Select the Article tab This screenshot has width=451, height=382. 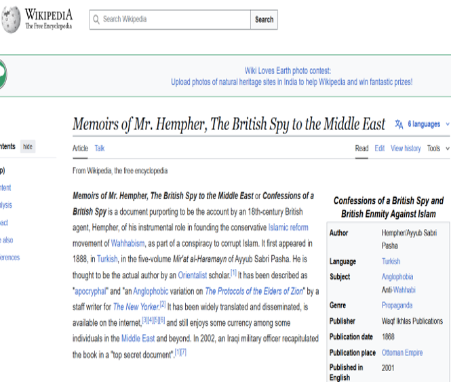[x=80, y=148]
